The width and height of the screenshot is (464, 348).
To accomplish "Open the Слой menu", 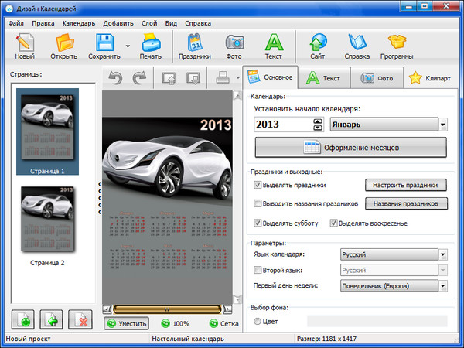I will 149,23.
